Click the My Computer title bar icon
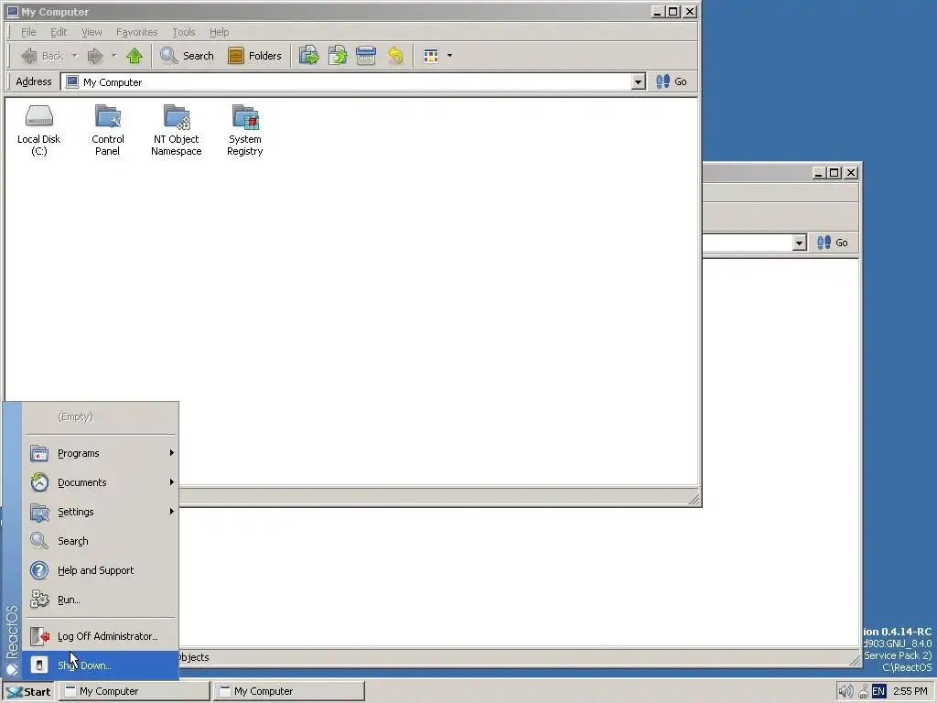The image size is (937, 703). coord(13,12)
